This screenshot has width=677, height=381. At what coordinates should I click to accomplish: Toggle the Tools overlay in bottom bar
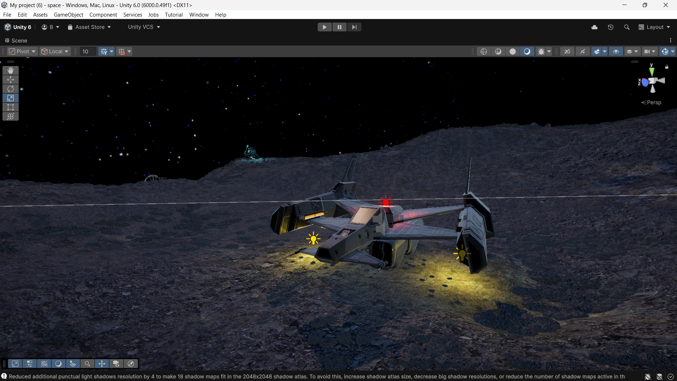pos(15,364)
